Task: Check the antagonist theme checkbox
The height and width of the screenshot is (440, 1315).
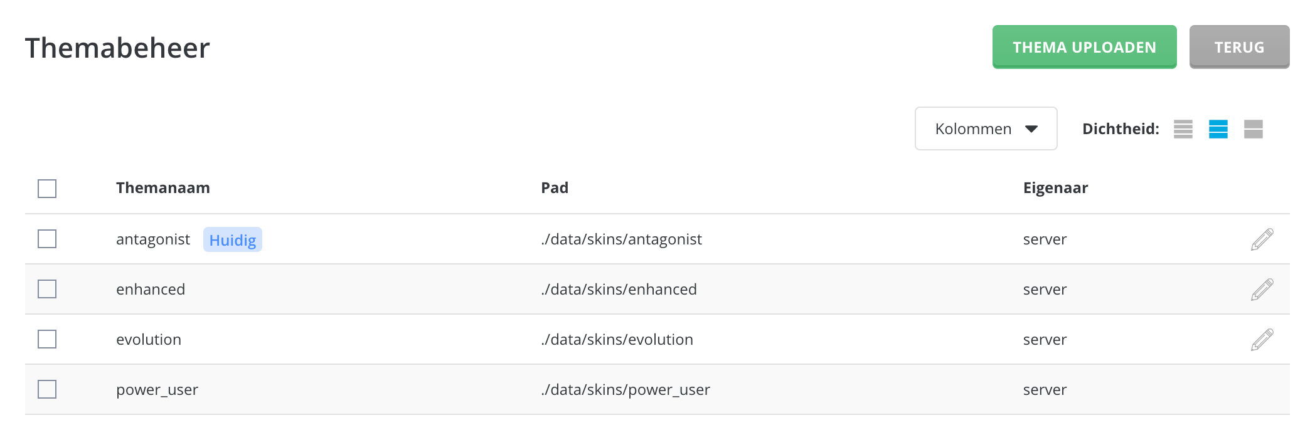Action: coord(47,239)
